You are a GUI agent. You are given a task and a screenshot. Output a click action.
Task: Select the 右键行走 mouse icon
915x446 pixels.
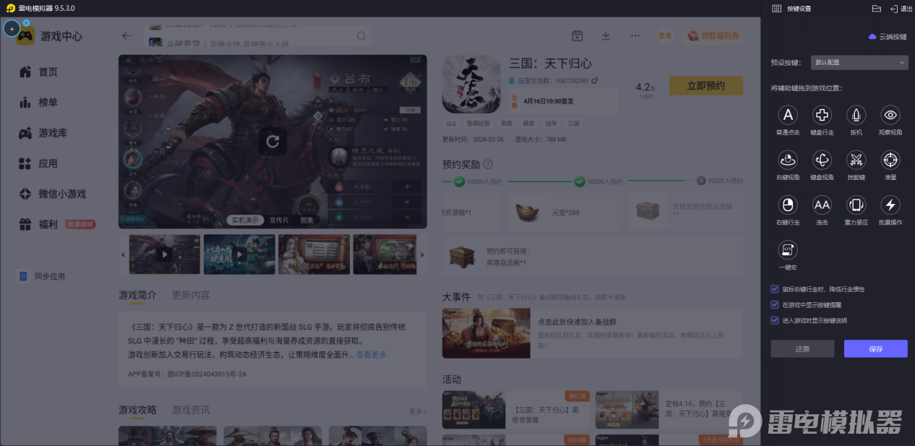788,205
